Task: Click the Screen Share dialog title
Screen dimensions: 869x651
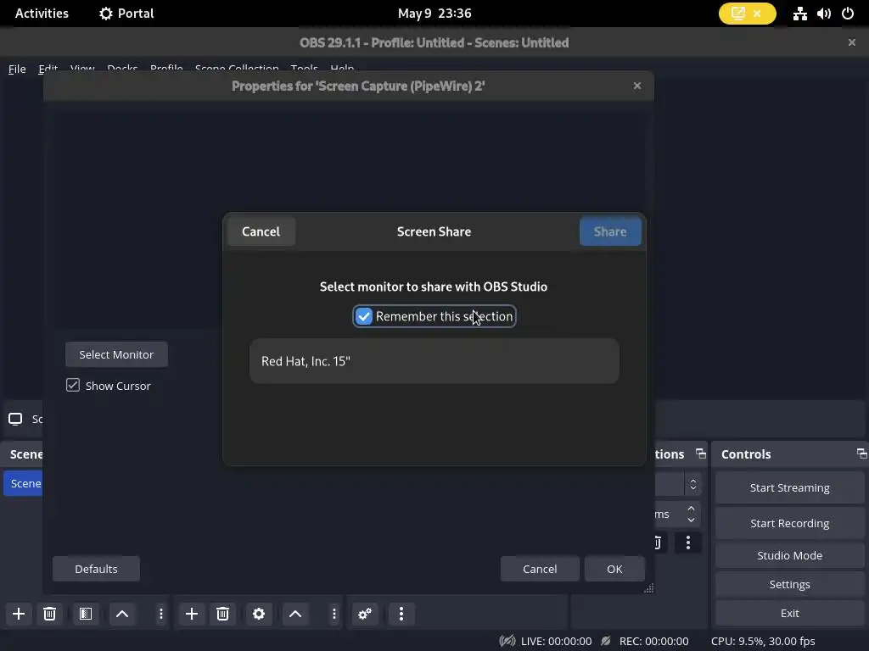Action: [434, 231]
